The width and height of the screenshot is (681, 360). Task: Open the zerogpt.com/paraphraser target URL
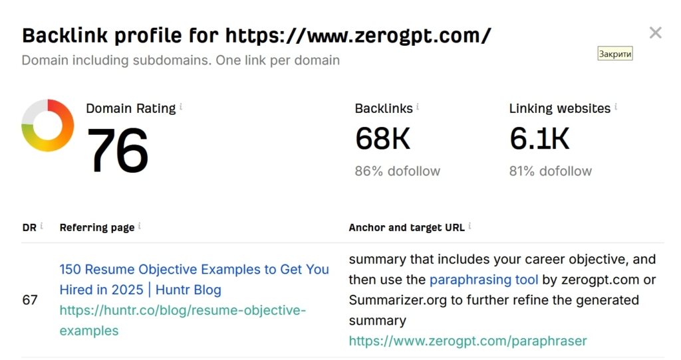468,341
